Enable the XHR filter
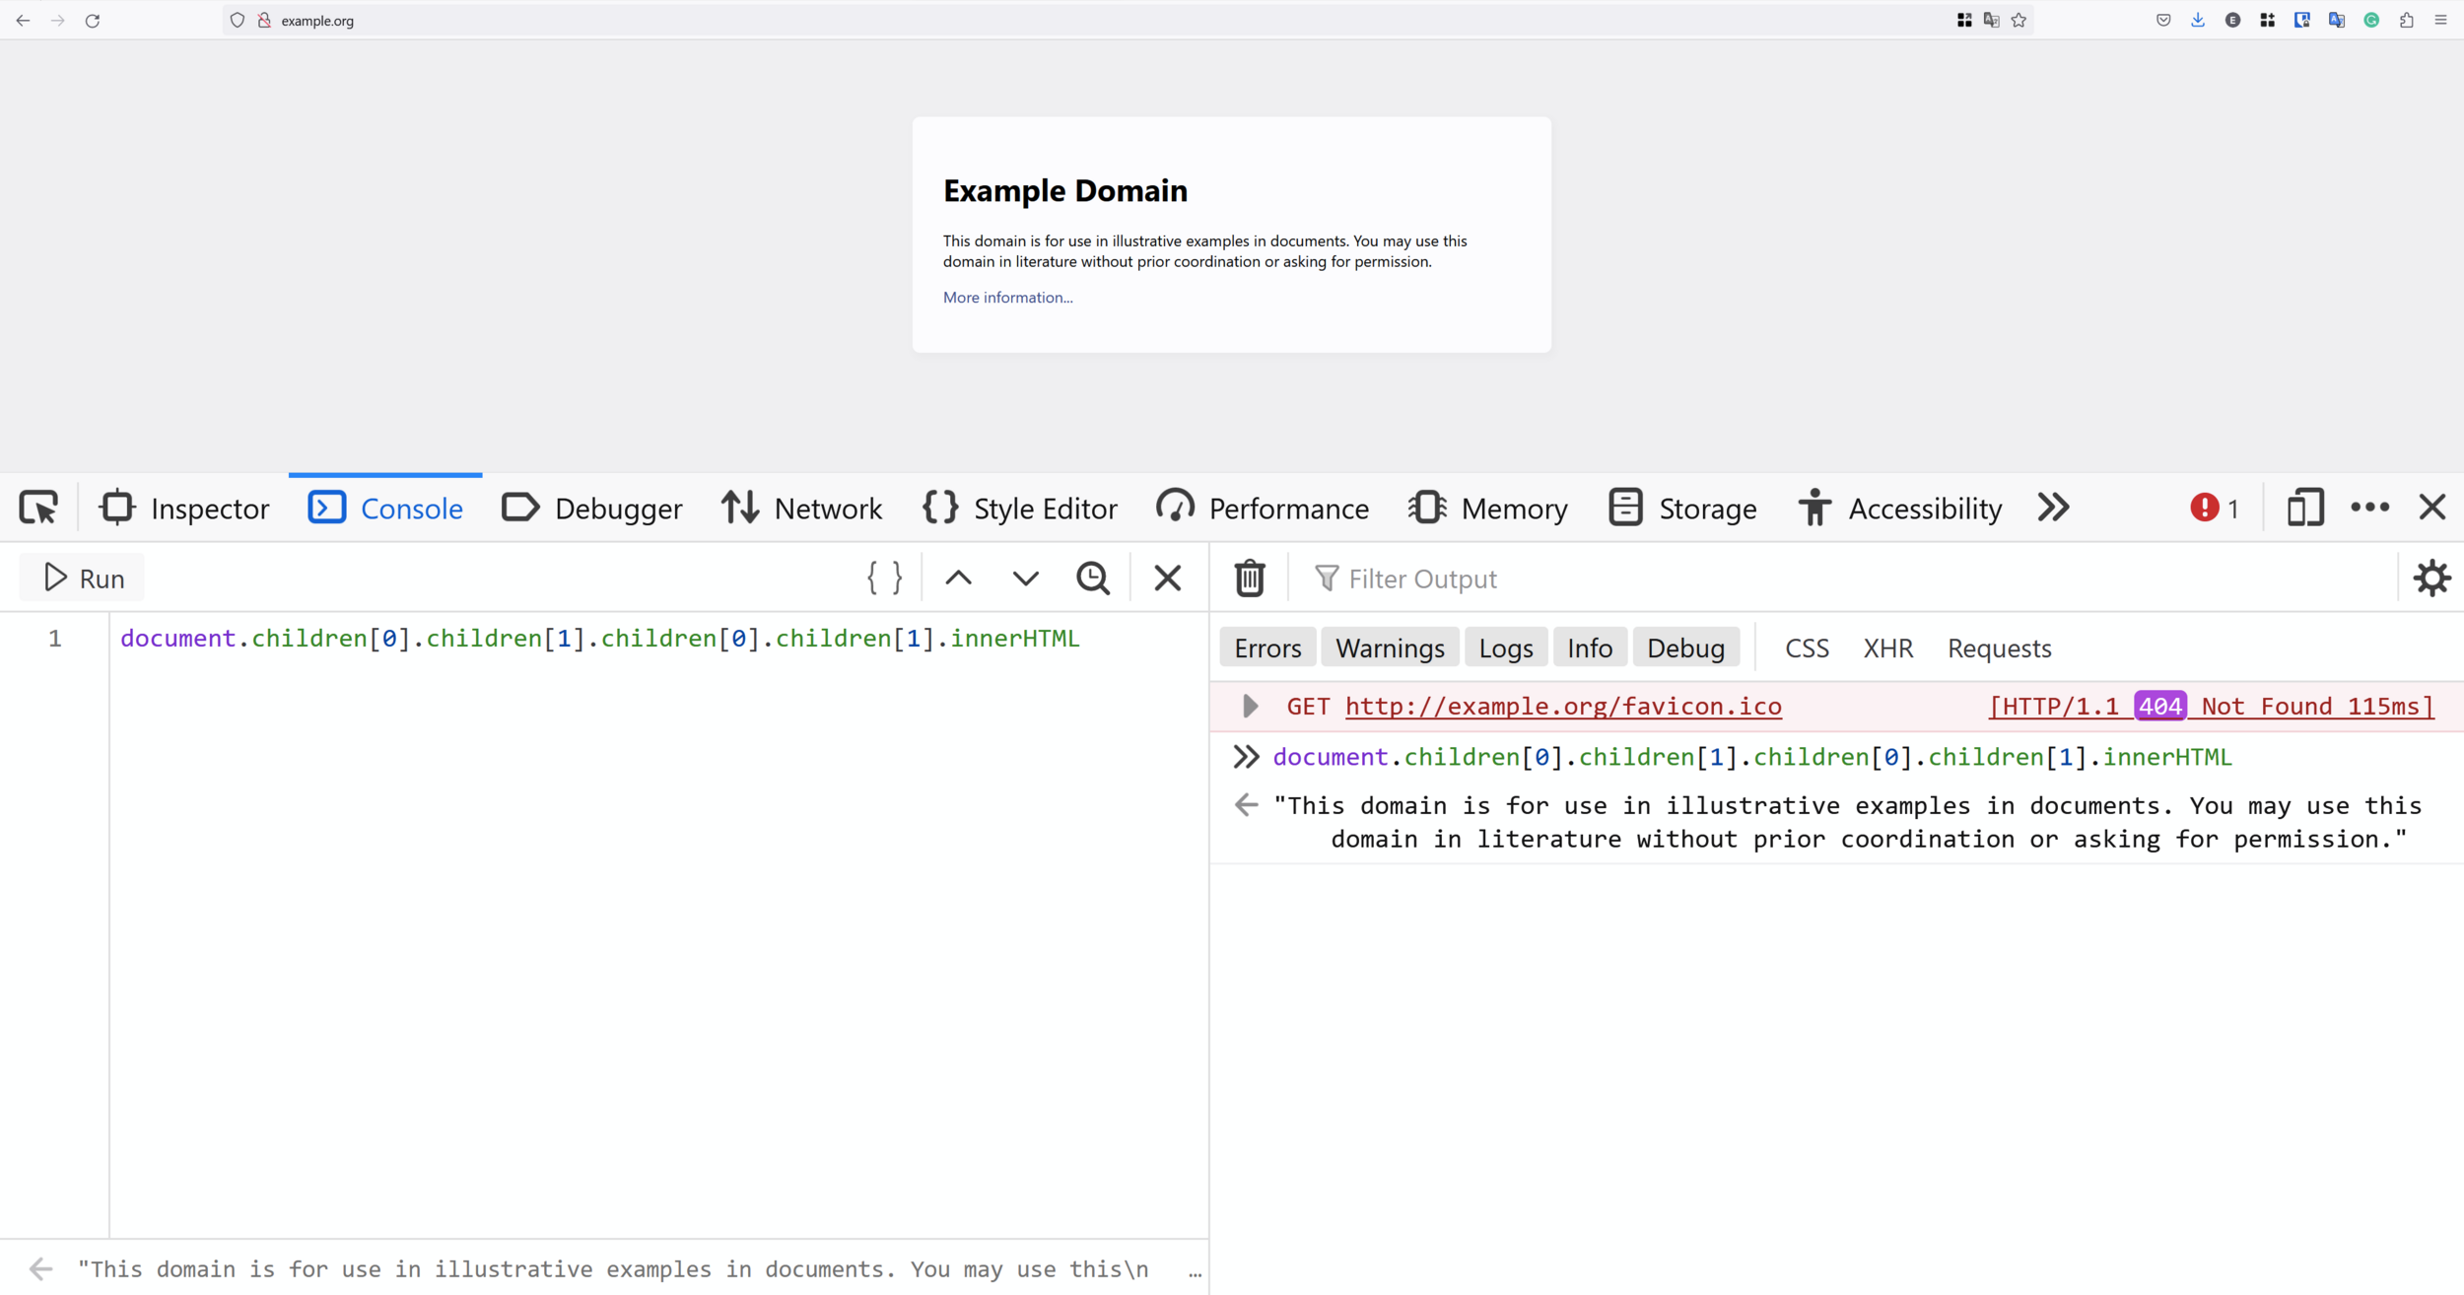Image resolution: width=2464 pixels, height=1295 pixels. coord(1887,648)
